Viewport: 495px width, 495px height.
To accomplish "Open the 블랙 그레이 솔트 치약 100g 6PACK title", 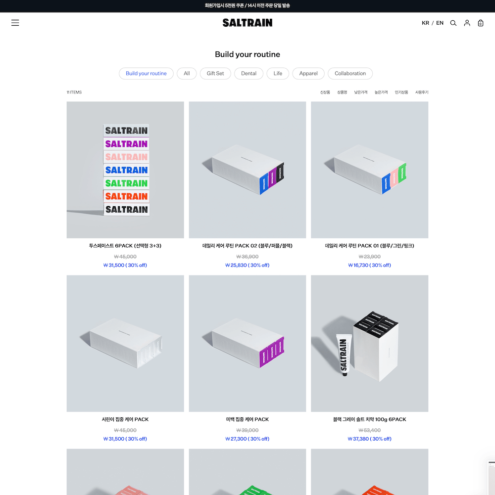I will point(369,419).
